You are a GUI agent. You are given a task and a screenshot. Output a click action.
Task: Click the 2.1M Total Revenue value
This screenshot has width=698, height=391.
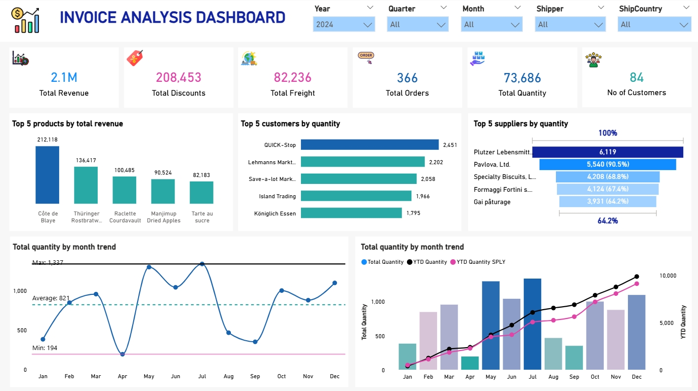coord(64,77)
